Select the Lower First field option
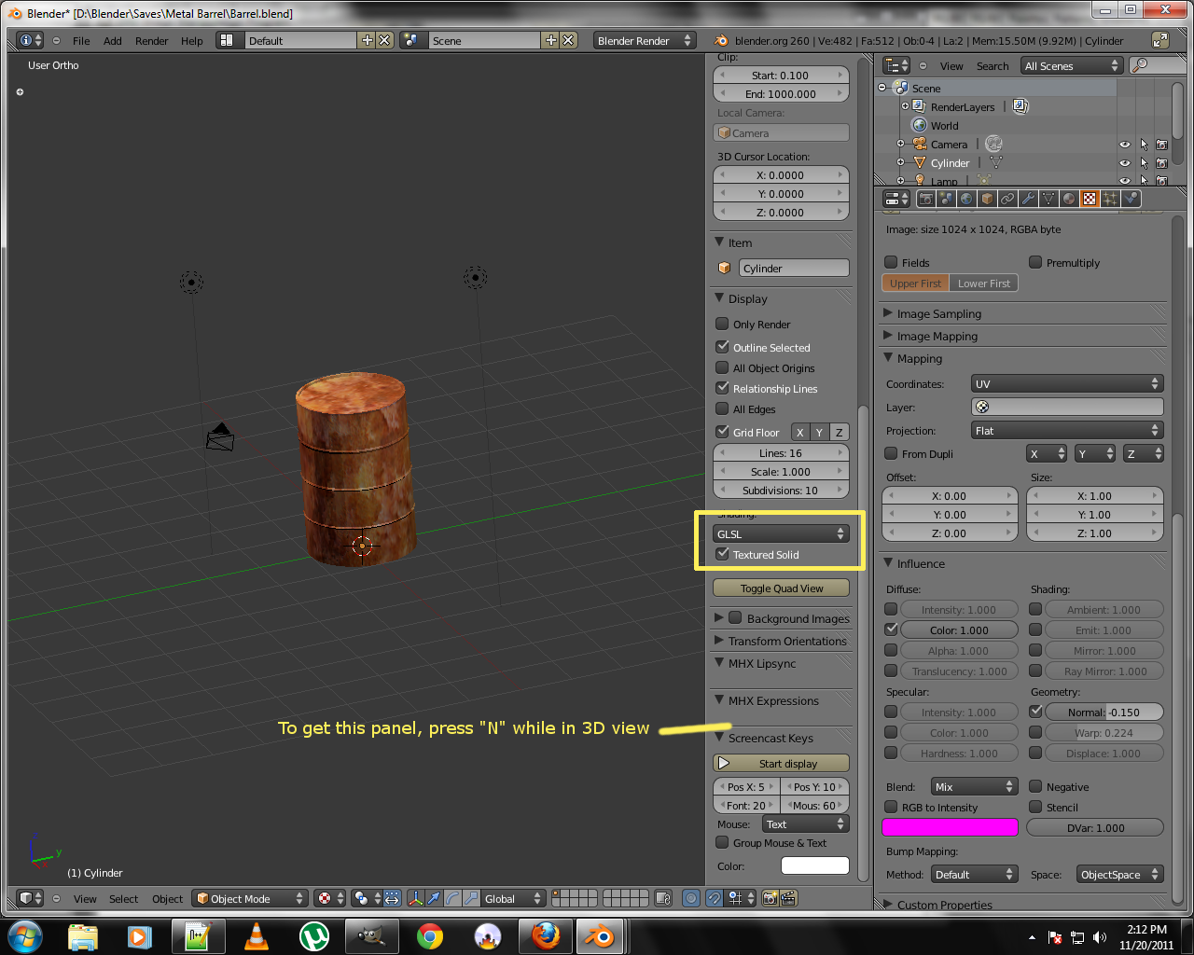 [x=984, y=284]
